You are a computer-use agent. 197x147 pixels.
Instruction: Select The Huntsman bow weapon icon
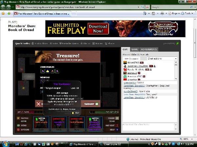[x=43, y=81]
